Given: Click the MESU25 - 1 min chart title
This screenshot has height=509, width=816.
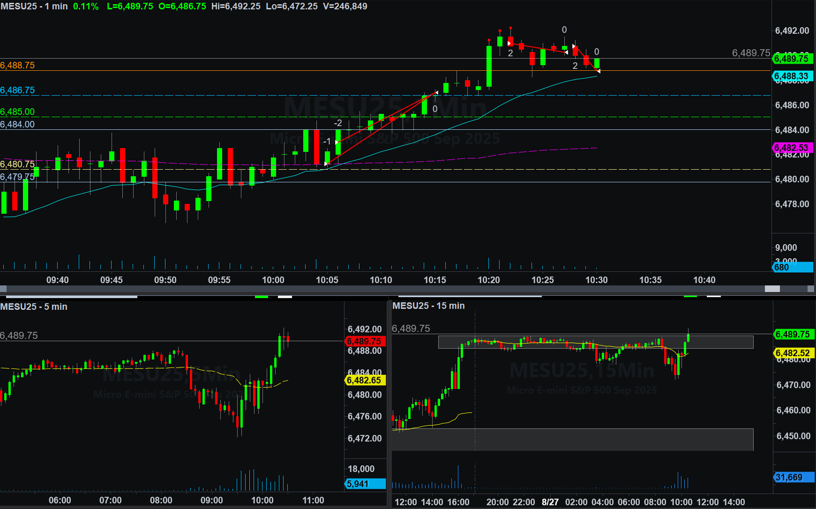Looking at the screenshot, I should 34,6.
